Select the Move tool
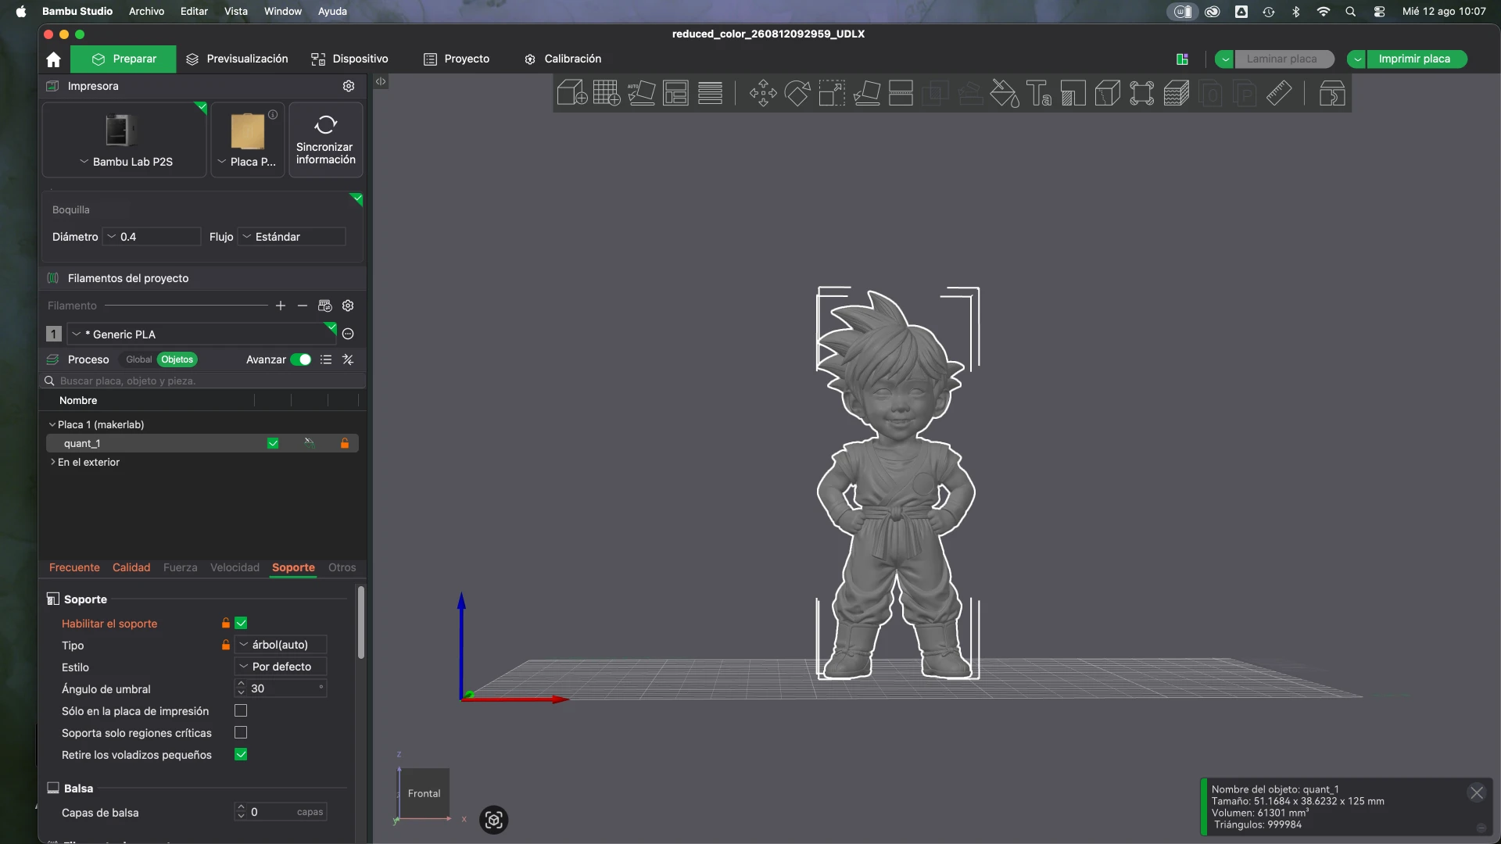The image size is (1501, 844). click(x=763, y=93)
